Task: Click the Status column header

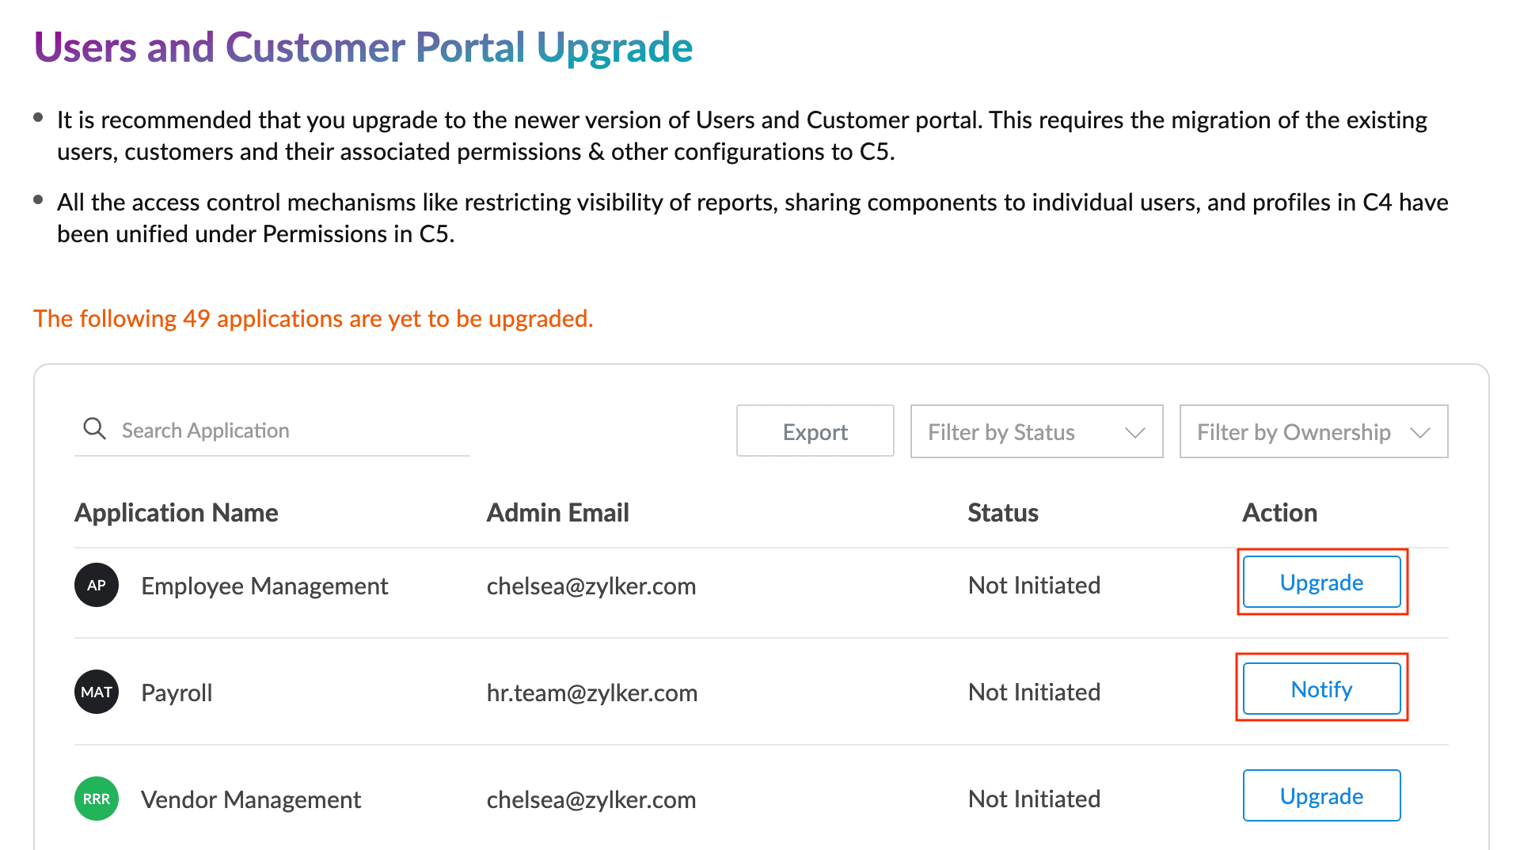Action: click(1002, 513)
